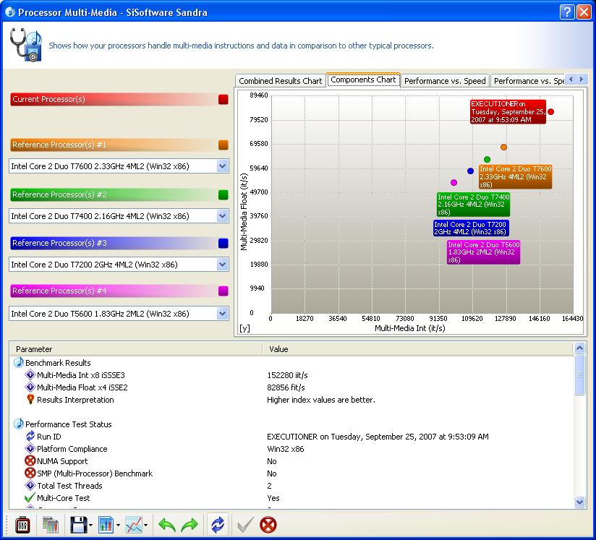Click the grey checkmark OK icon
Image resolution: width=596 pixels, height=540 pixels.
pyautogui.click(x=244, y=525)
